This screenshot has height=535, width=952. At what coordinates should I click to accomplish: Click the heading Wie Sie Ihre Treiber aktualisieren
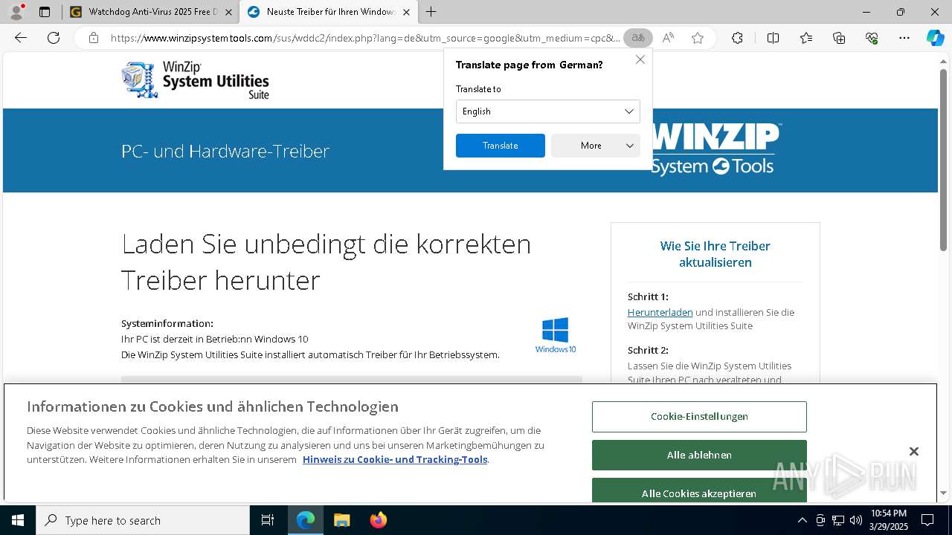[715, 254]
